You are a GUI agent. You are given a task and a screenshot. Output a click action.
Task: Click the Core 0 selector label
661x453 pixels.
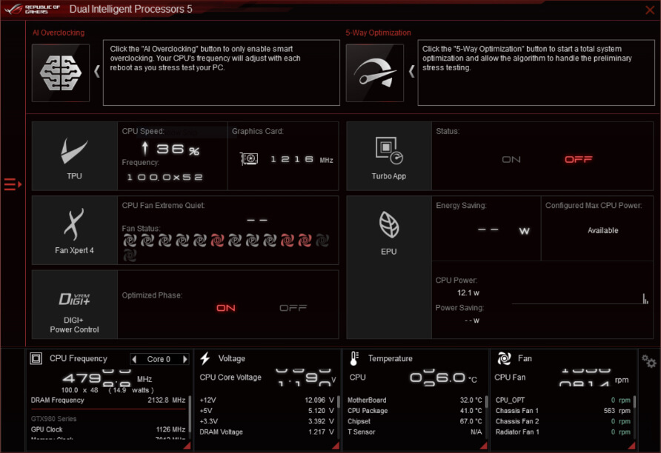click(159, 359)
